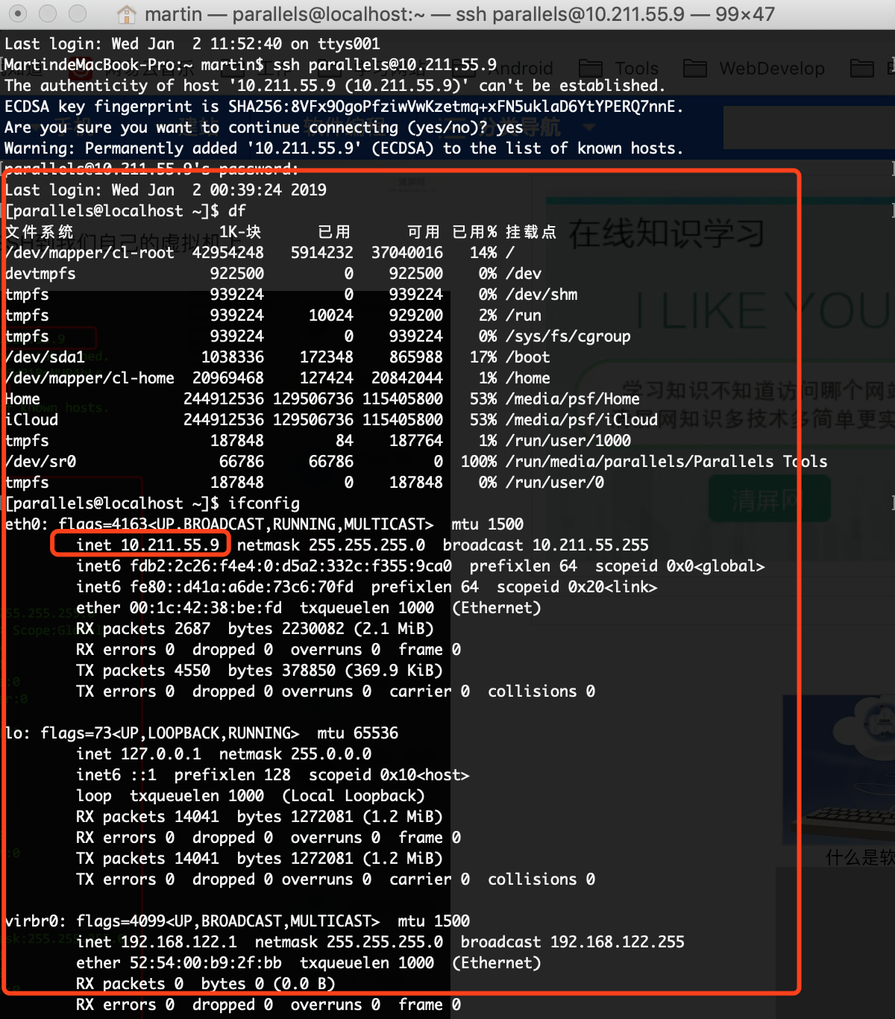Click the inet6 address starting with "fdb2:2c26"
Image resolution: width=895 pixels, height=1019 pixels.
291,566
